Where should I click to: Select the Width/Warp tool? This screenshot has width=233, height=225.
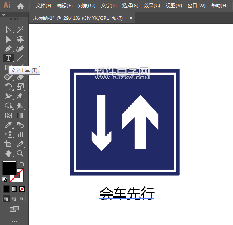click(8, 96)
